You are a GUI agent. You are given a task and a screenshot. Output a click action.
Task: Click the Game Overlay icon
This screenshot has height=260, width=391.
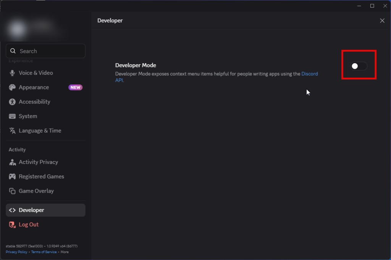pos(12,191)
